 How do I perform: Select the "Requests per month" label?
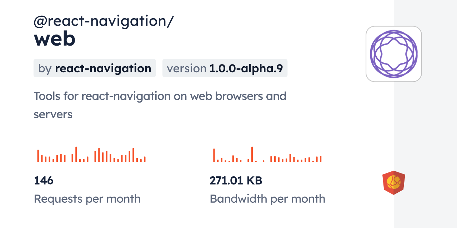tap(87, 199)
